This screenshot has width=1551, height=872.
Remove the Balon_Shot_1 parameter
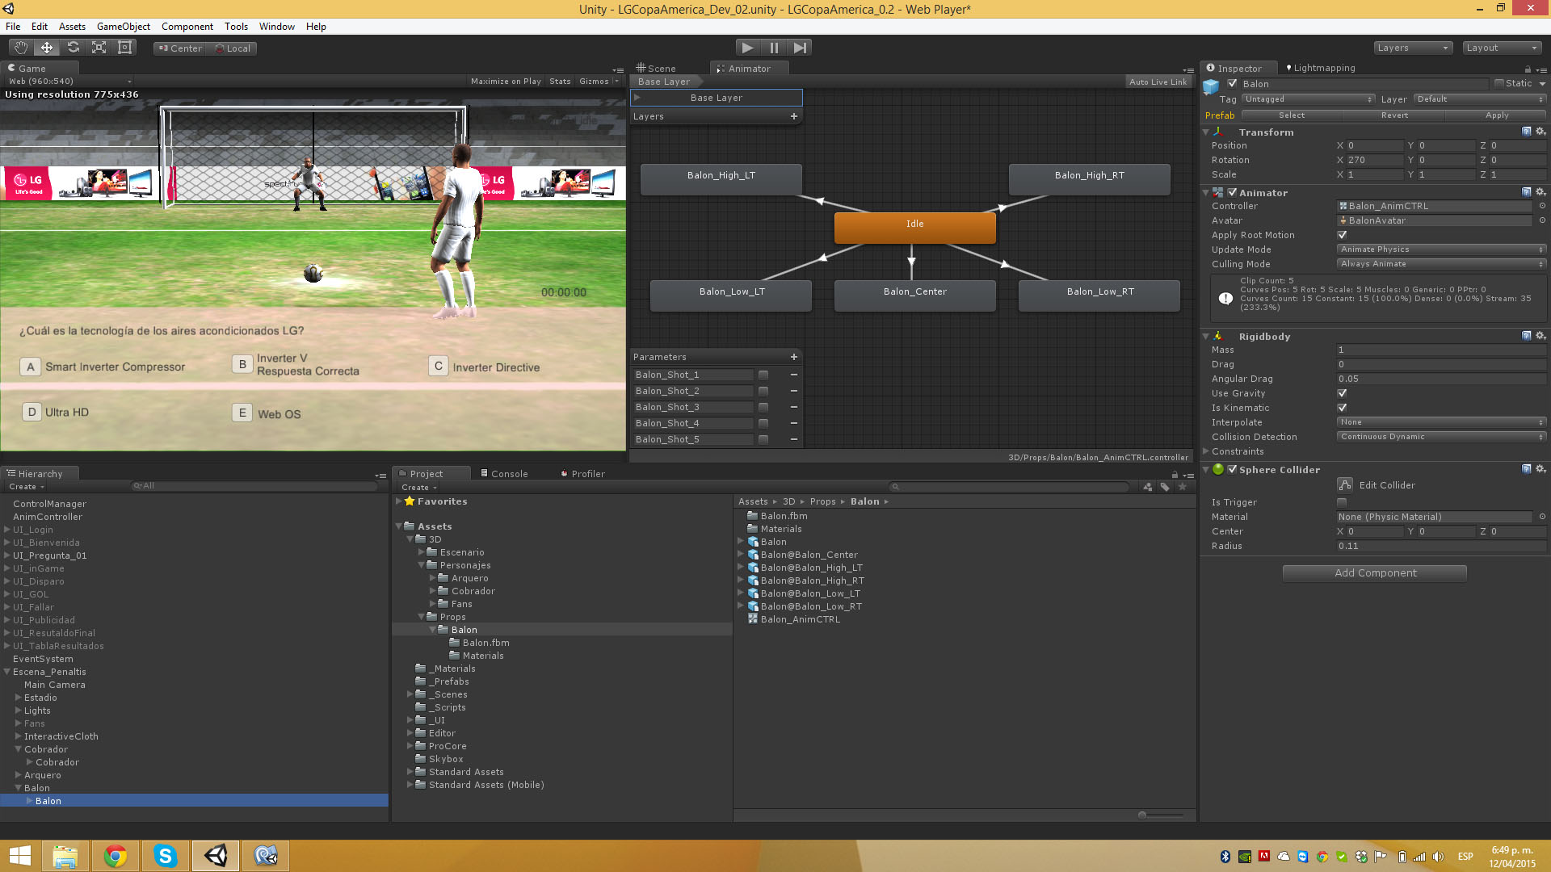point(794,375)
